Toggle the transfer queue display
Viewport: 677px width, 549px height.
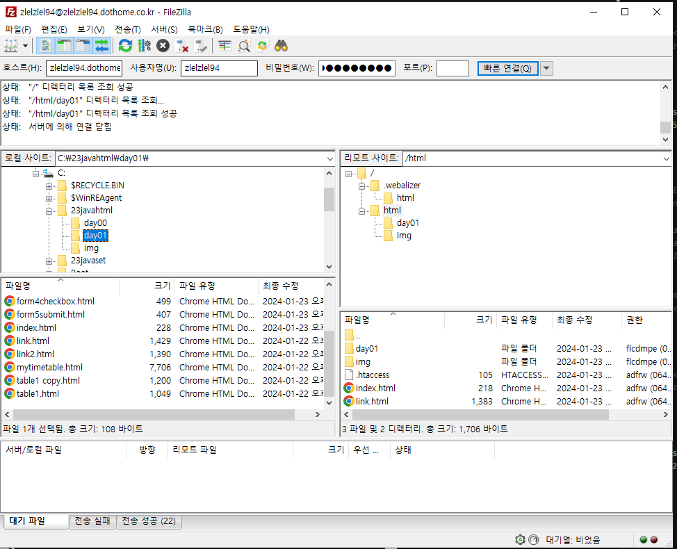tap(102, 46)
